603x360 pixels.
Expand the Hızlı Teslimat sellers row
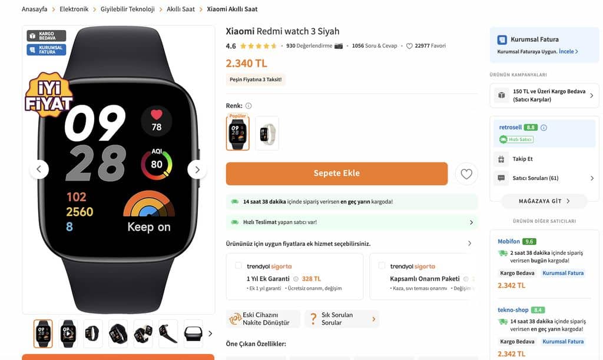pyautogui.click(x=352, y=222)
